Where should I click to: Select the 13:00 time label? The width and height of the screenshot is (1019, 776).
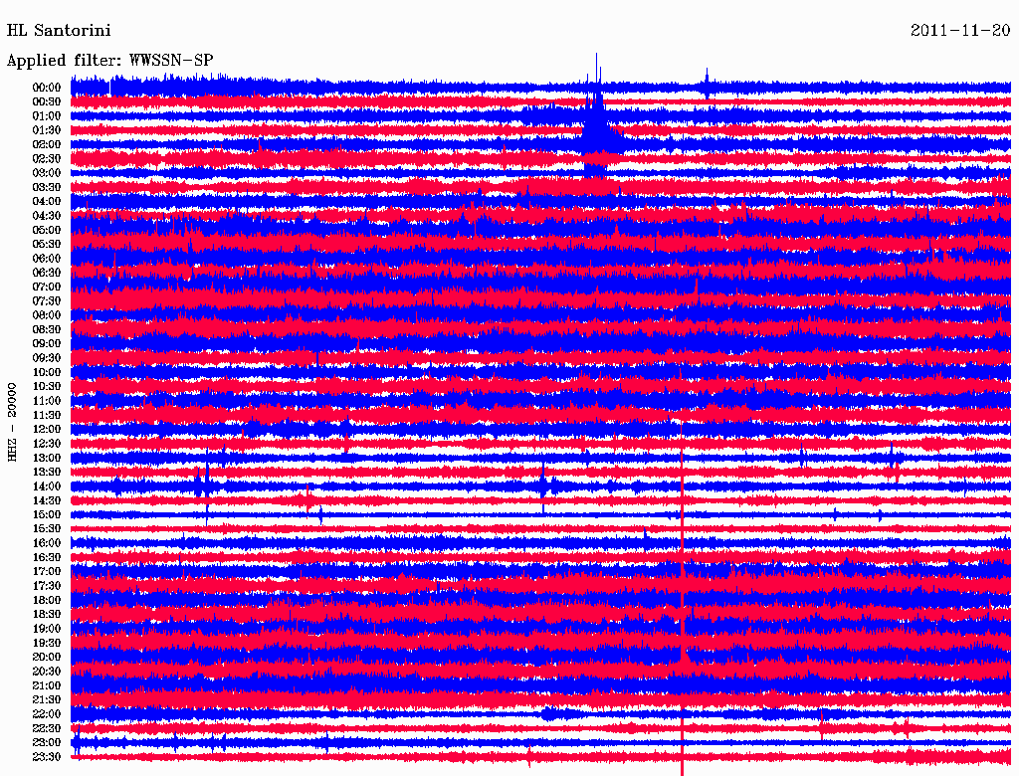click(x=47, y=458)
